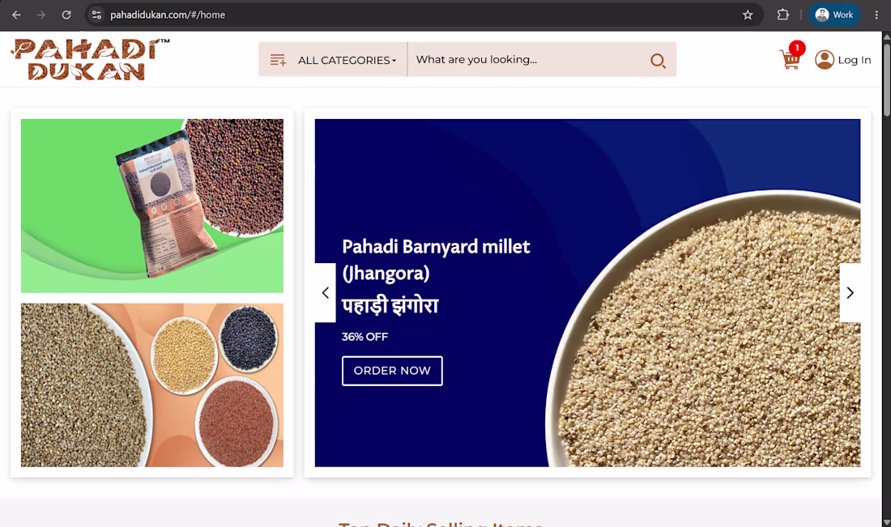The height and width of the screenshot is (527, 891).
Task: Go back to the previous page
Action: pyautogui.click(x=16, y=15)
